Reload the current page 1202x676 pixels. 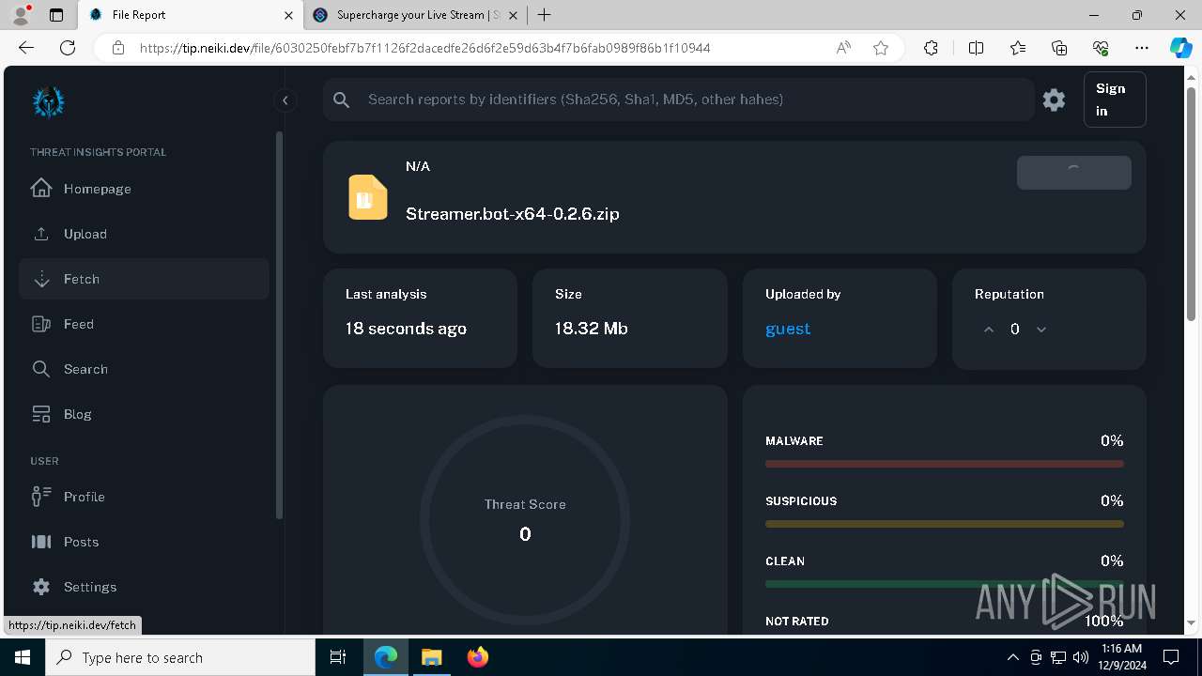(x=68, y=48)
